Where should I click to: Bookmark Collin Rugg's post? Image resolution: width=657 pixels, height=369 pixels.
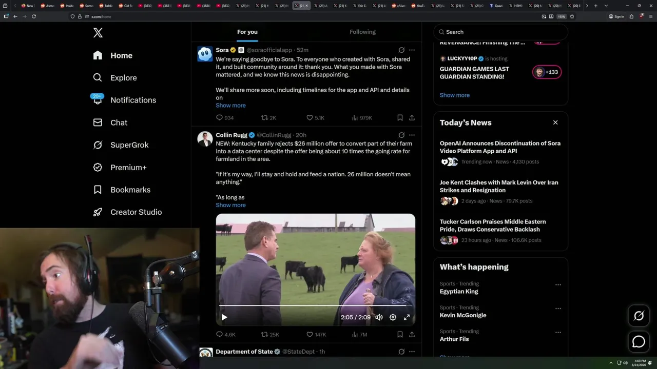(400, 335)
